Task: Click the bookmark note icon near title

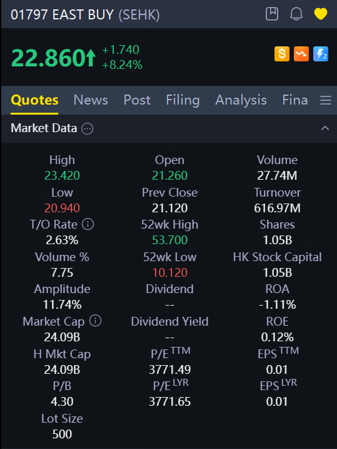Action: pyautogui.click(x=272, y=14)
